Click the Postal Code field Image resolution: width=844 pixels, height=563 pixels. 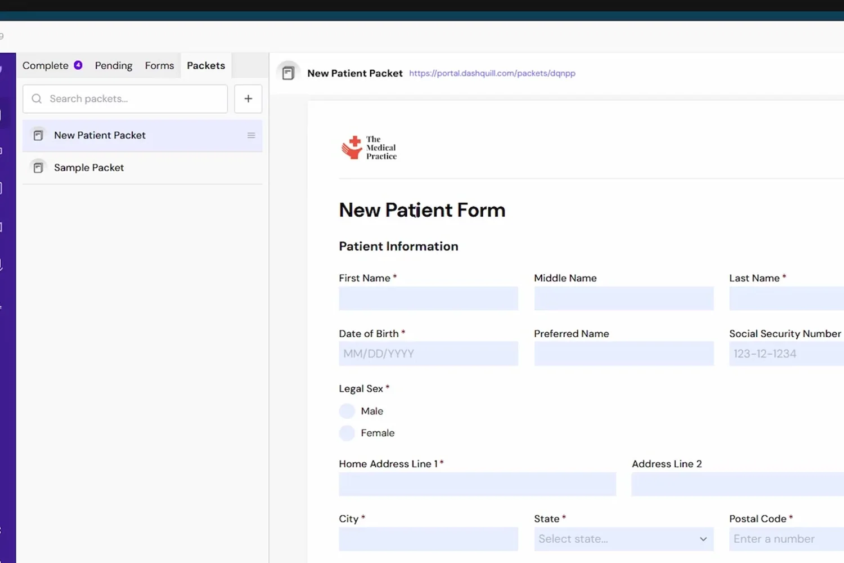click(787, 539)
